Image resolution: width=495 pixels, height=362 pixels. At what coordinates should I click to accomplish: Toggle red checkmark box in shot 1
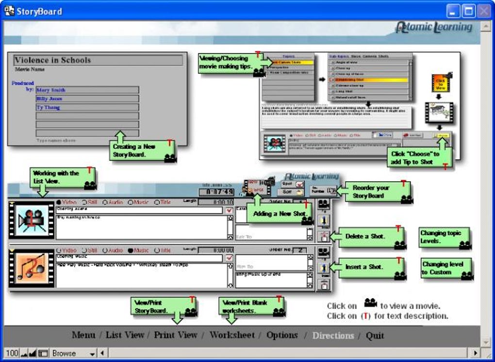(229, 210)
